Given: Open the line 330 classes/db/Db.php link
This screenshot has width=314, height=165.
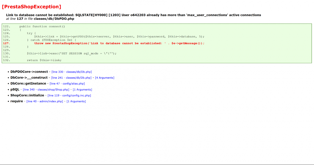Looking at the screenshot, I should click(x=72, y=72).
